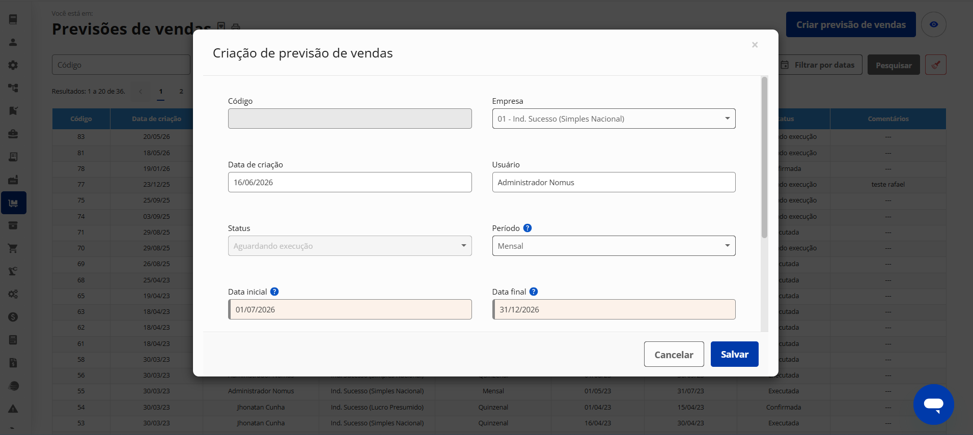Open the settings gear icon in sidebar

pyautogui.click(x=13, y=65)
